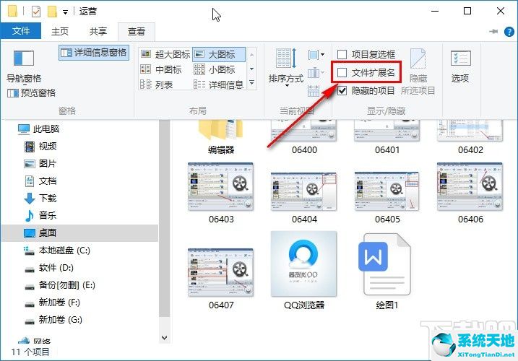The width and height of the screenshot is (518, 361).
Task: Select Desktop (桌面) in navigation pane
Action: coord(79,233)
